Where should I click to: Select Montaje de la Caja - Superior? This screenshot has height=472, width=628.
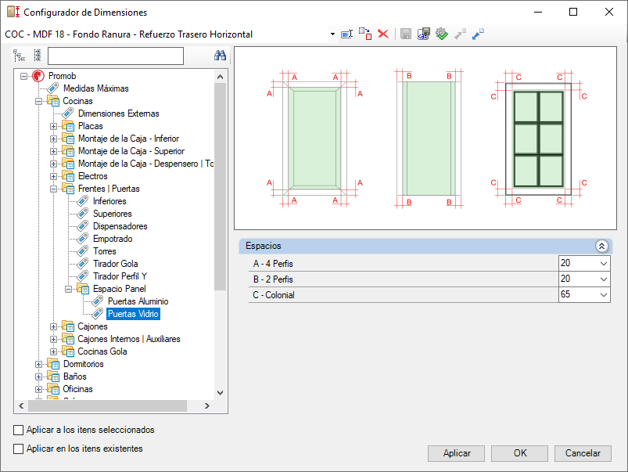click(x=131, y=151)
